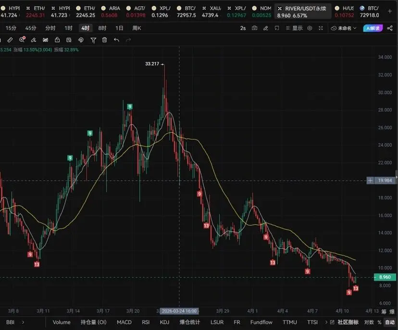This screenshot has height=330, width=398.
Task: Toggle the TTMU indicator
Action: coord(290,322)
